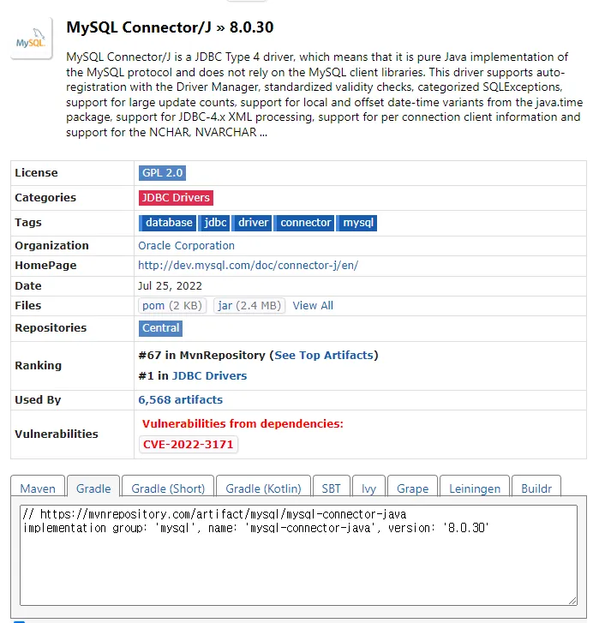Switch to the Maven tab
Image resolution: width=593 pixels, height=623 pixels.
(x=38, y=488)
